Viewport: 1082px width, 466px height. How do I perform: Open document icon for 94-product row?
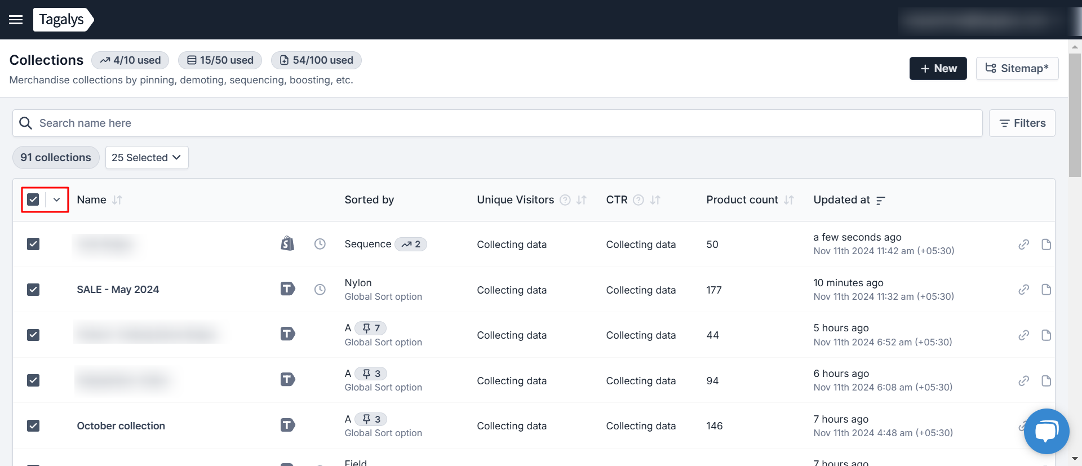[1046, 381]
